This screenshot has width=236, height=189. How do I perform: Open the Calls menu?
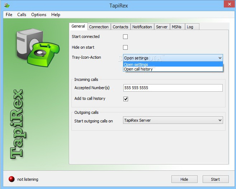22,15
